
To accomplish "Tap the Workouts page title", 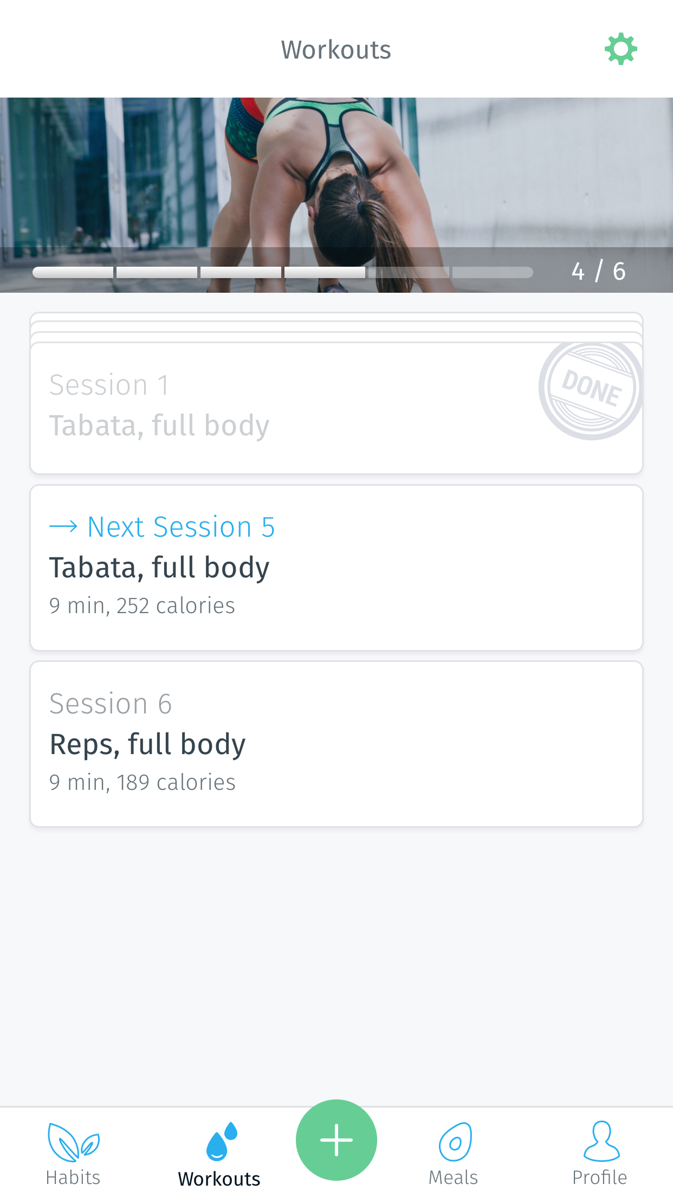I will (336, 50).
